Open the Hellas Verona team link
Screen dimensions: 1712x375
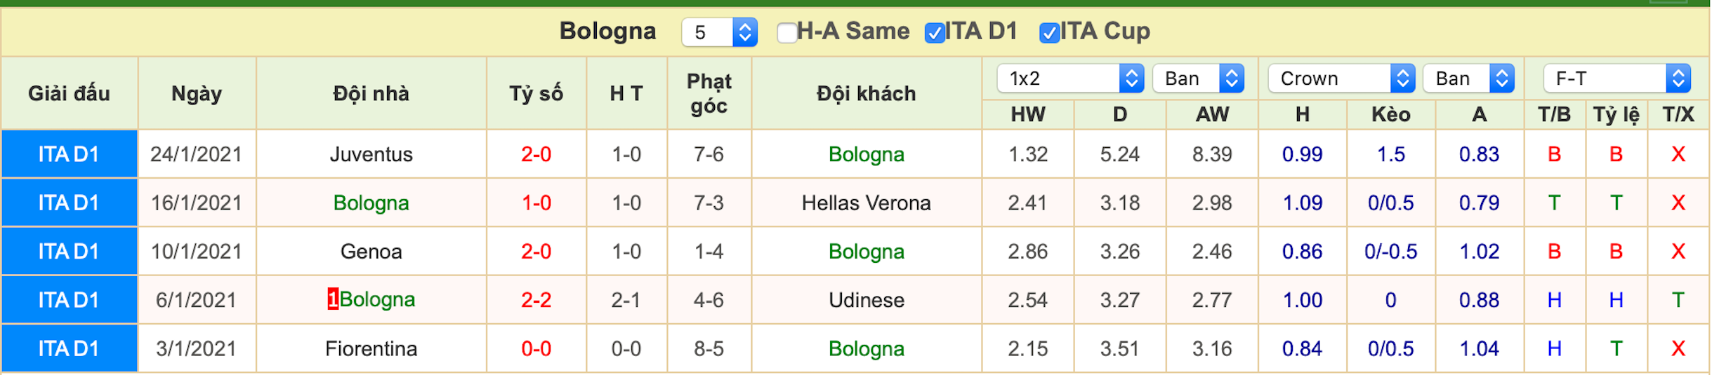click(866, 203)
